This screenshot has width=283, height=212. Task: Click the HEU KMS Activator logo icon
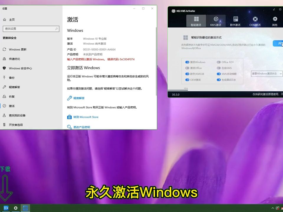(x=173, y=11)
